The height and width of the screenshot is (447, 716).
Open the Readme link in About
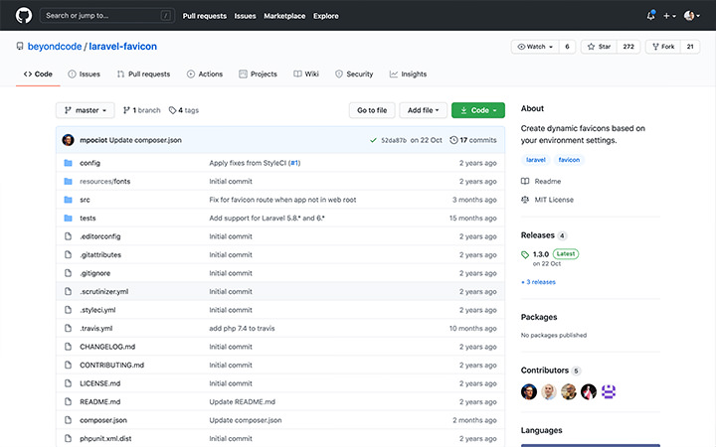542,181
